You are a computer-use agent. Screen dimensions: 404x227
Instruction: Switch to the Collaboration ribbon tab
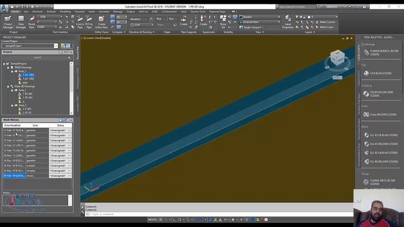pos(169,11)
